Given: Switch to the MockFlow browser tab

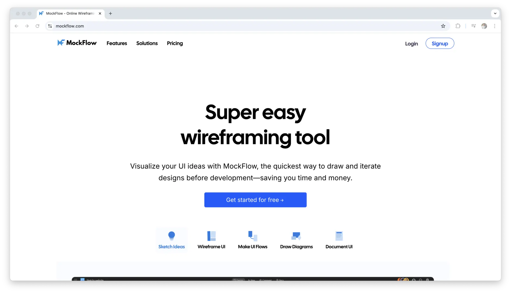Looking at the screenshot, I should 71,14.
